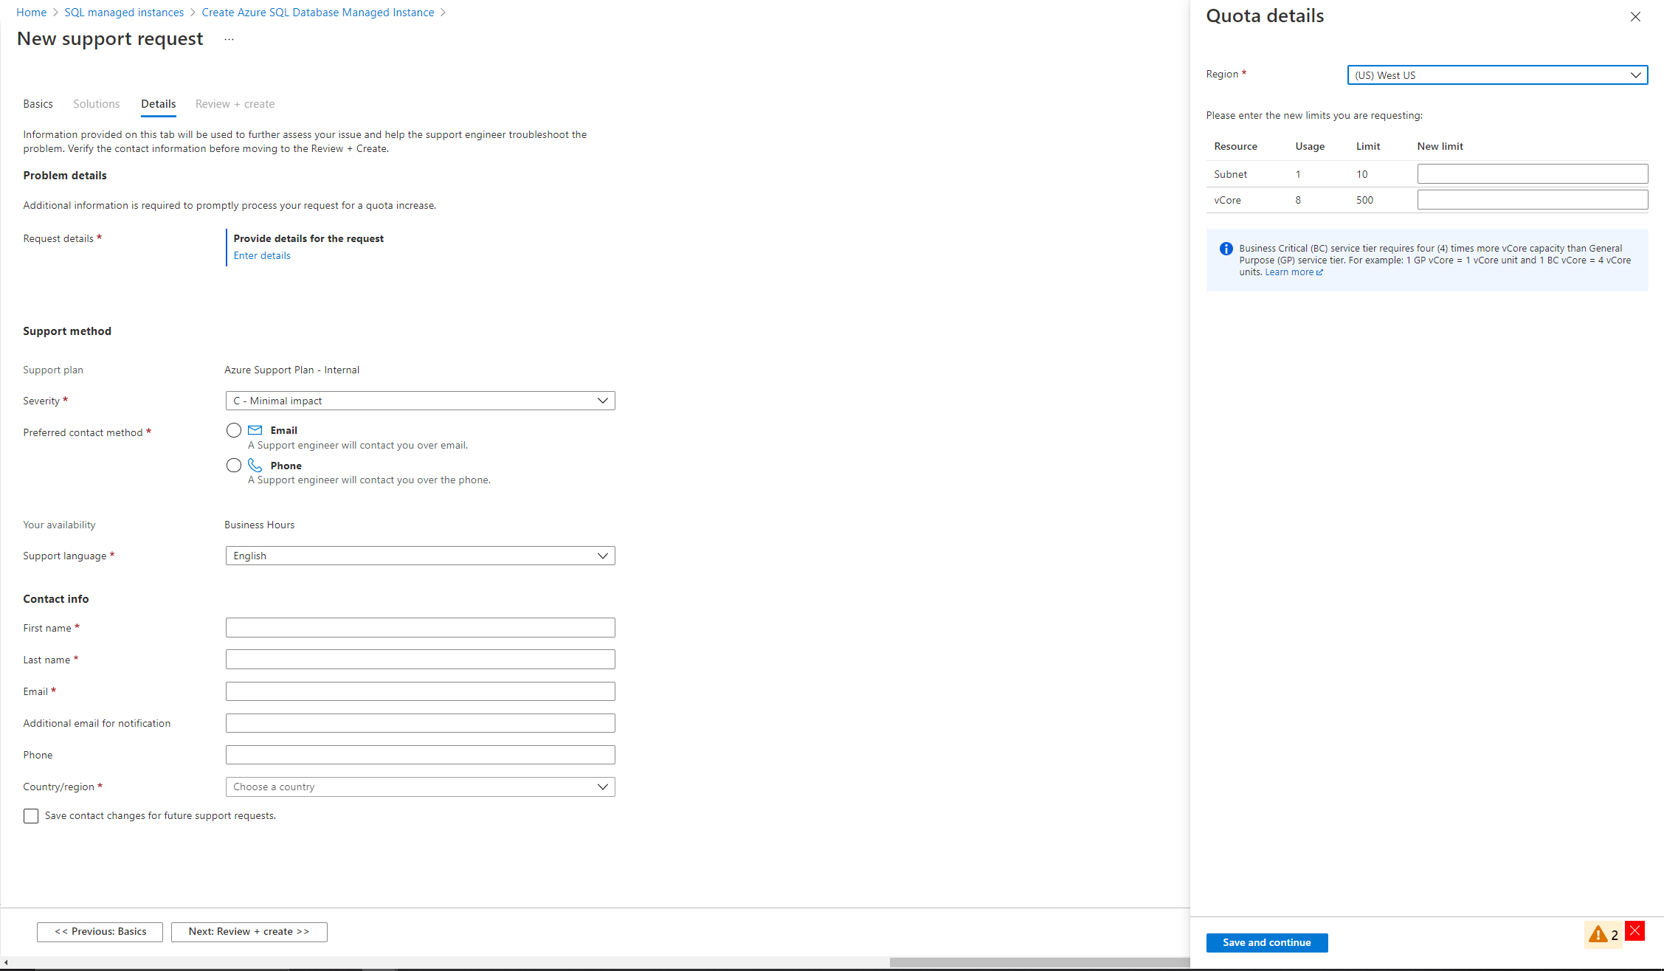Screen dimensions: 1664x971
Task: Open the Severity dropdown
Action: [x=419, y=400]
